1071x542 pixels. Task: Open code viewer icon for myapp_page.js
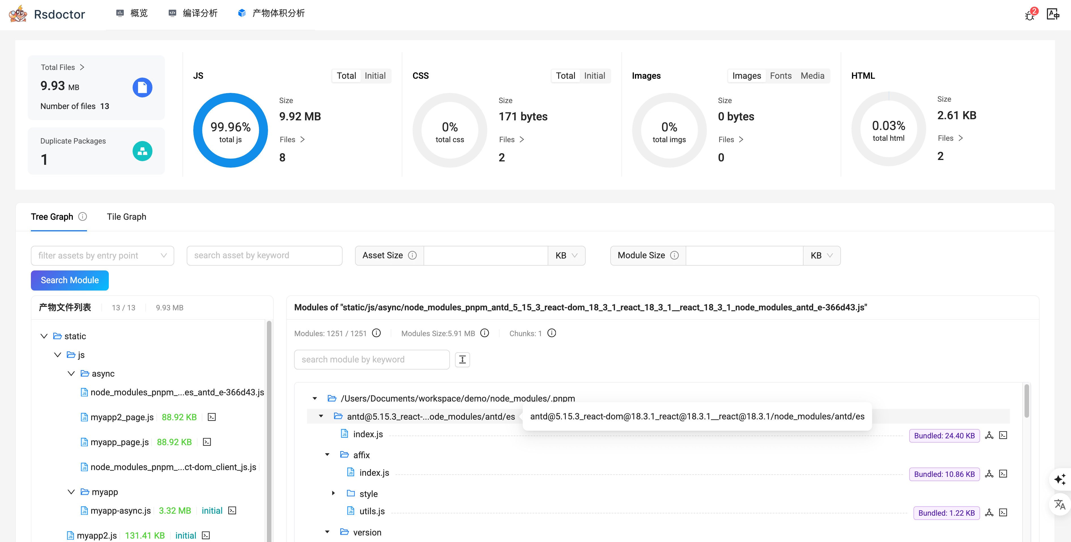pyautogui.click(x=207, y=442)
